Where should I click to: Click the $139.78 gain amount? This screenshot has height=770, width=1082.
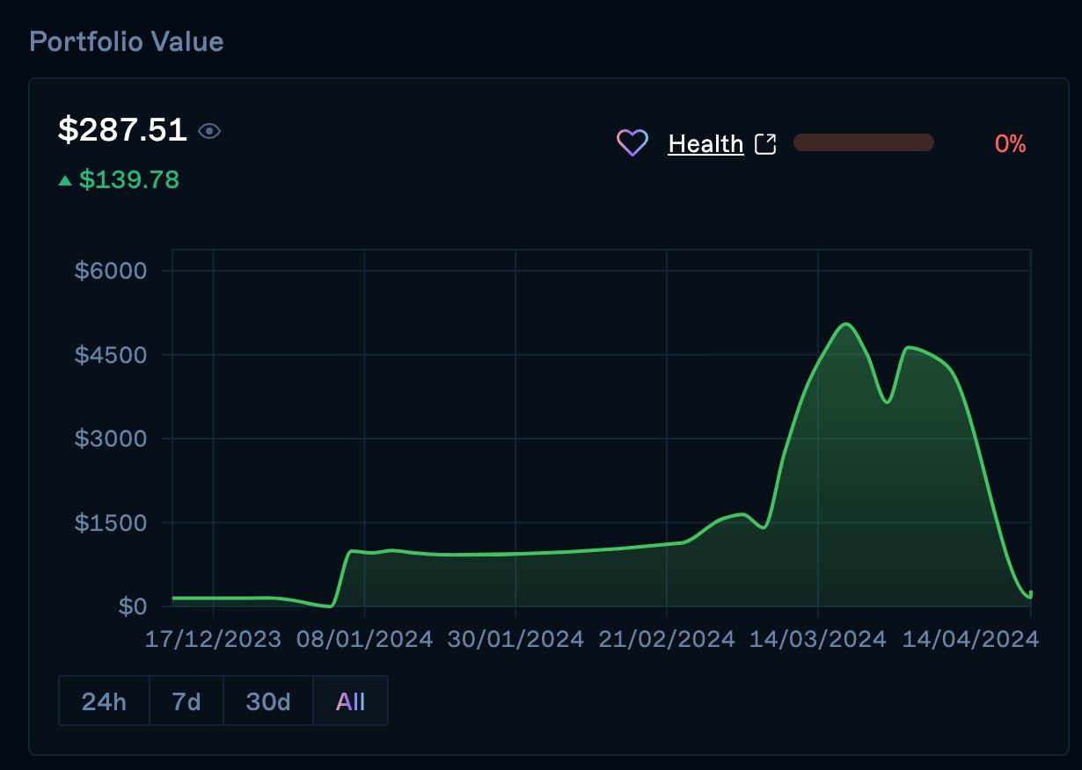[129, 180]
